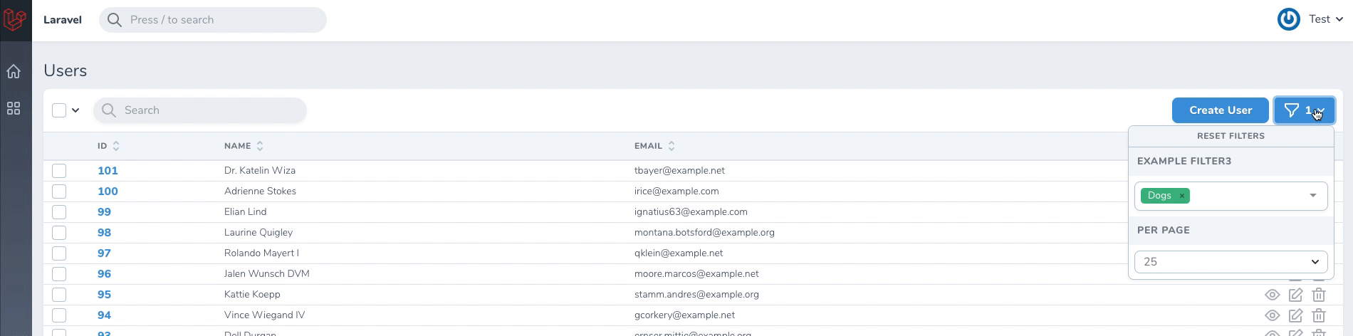
Task: Expand the select-all options chevron
Action: pyautogui.click(x=75, y=110)
